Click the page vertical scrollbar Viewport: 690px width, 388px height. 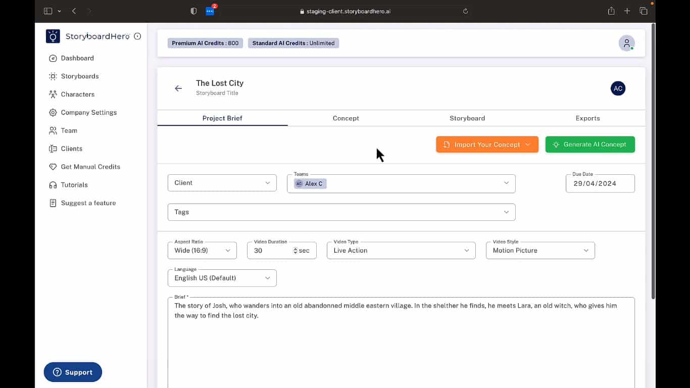pos(653,162)
